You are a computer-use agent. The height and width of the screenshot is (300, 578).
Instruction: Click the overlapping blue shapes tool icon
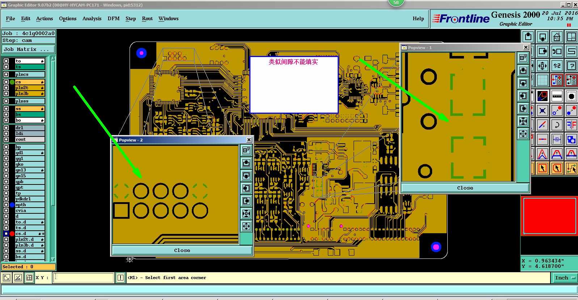pos(571,139)
